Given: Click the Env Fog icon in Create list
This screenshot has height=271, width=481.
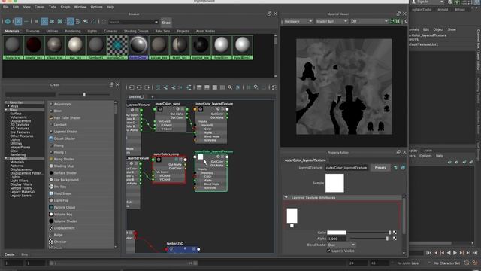Looking at the screenshot, I should tap(51, 187).
